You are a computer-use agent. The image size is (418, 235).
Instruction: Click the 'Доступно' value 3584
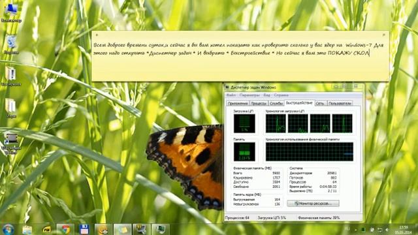click(276, 182)
